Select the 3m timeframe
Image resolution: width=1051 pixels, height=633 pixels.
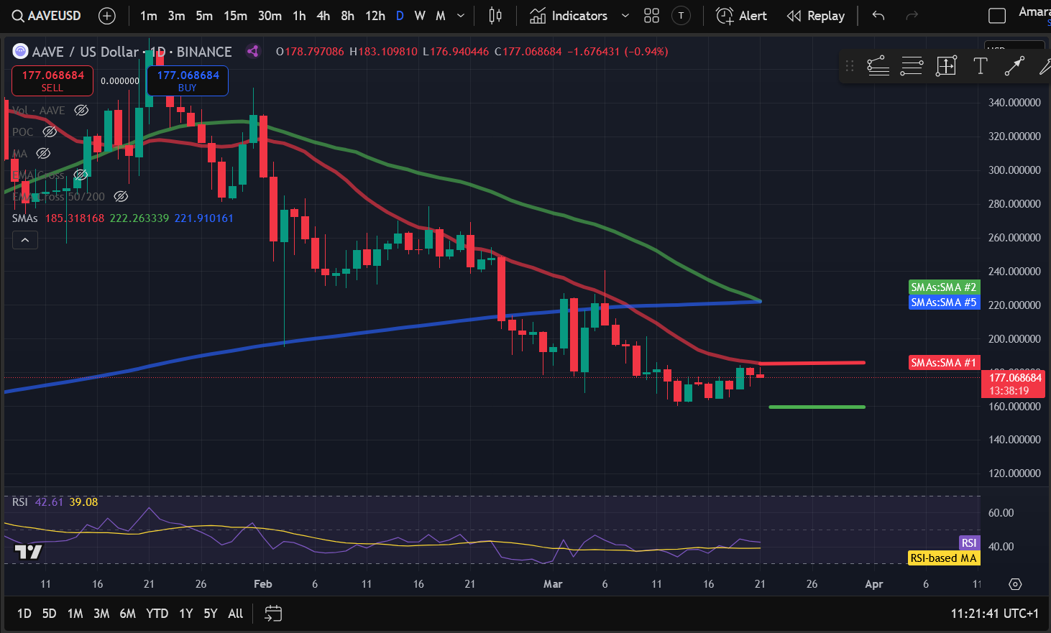[x=176, y=16]
